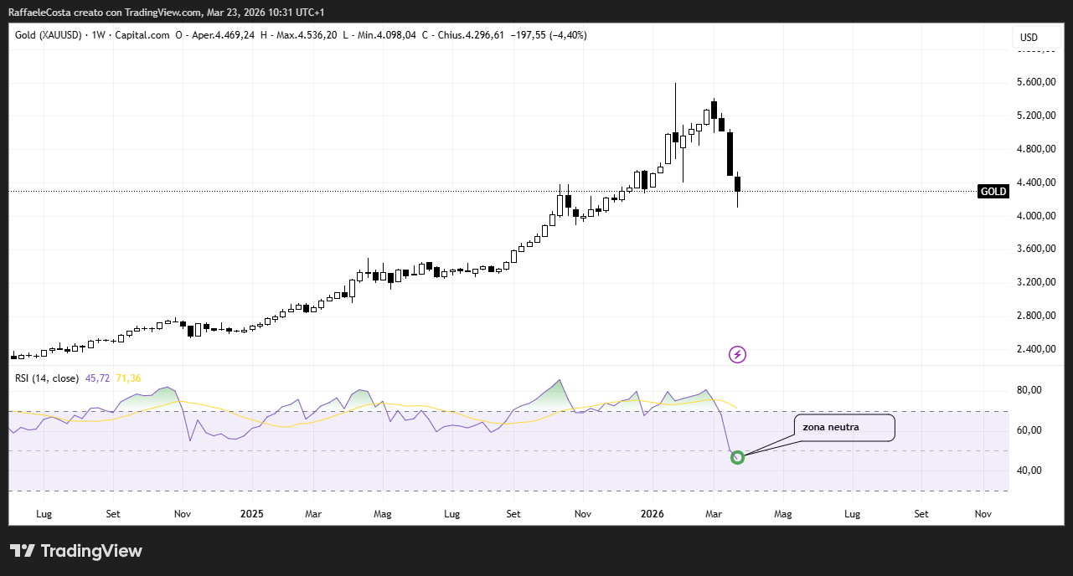
Task: Click the Capital.com data source label
Action: click(x=142, y=35)
